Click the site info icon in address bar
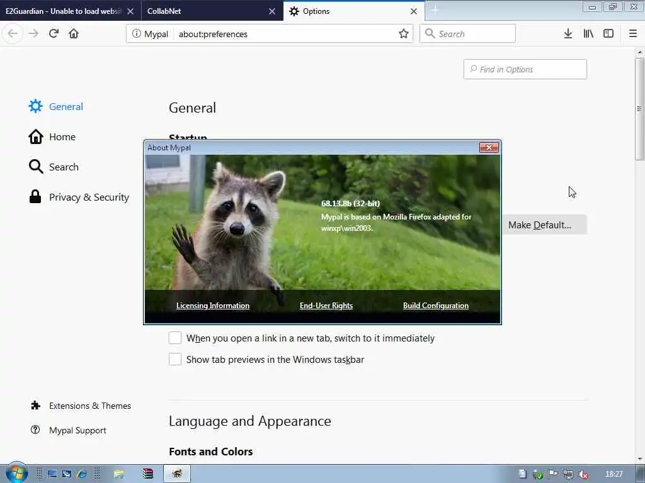The height and width of the screenshot is (483, 645). click(x=136, y=34)
